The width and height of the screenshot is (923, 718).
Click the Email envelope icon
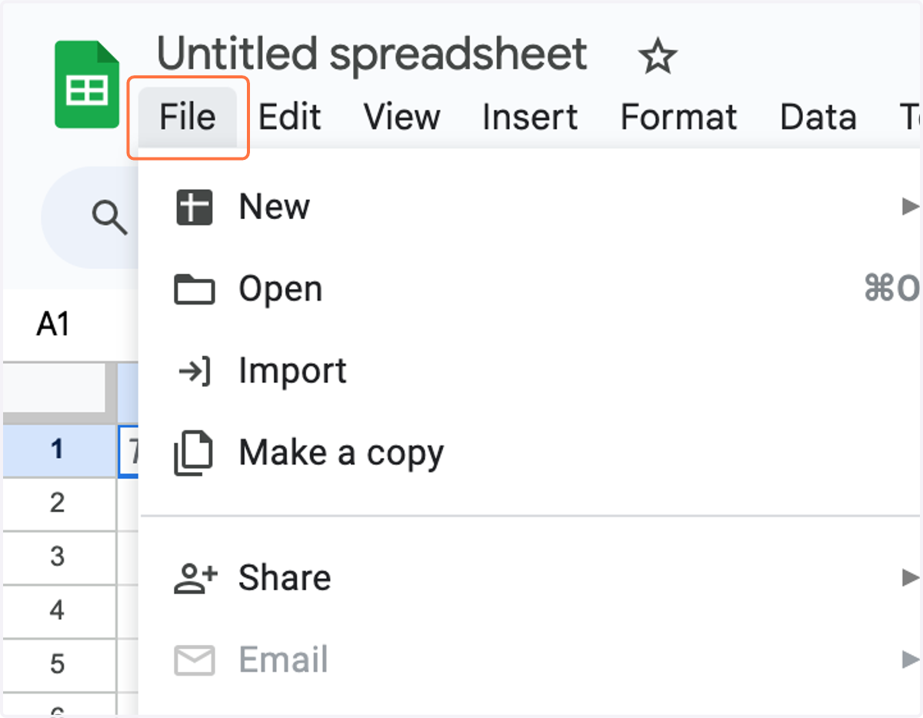[194, 660]
